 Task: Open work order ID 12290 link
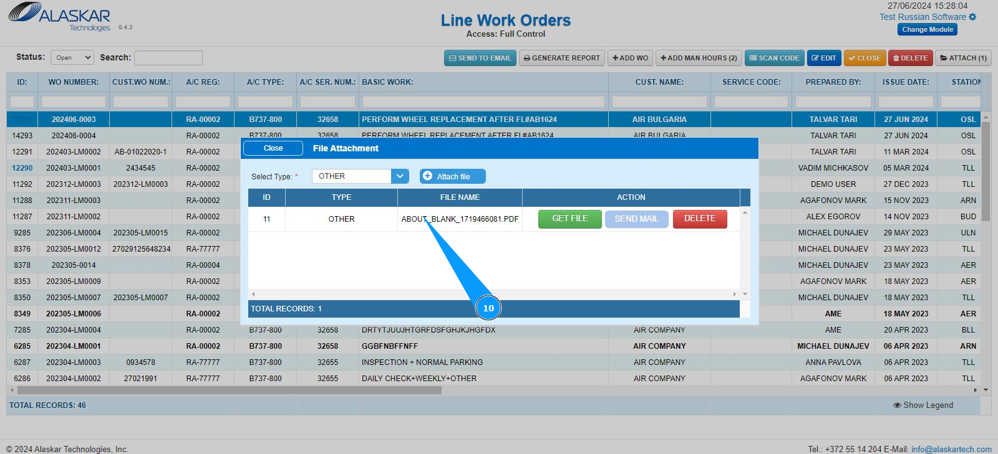tap(22, 168)
